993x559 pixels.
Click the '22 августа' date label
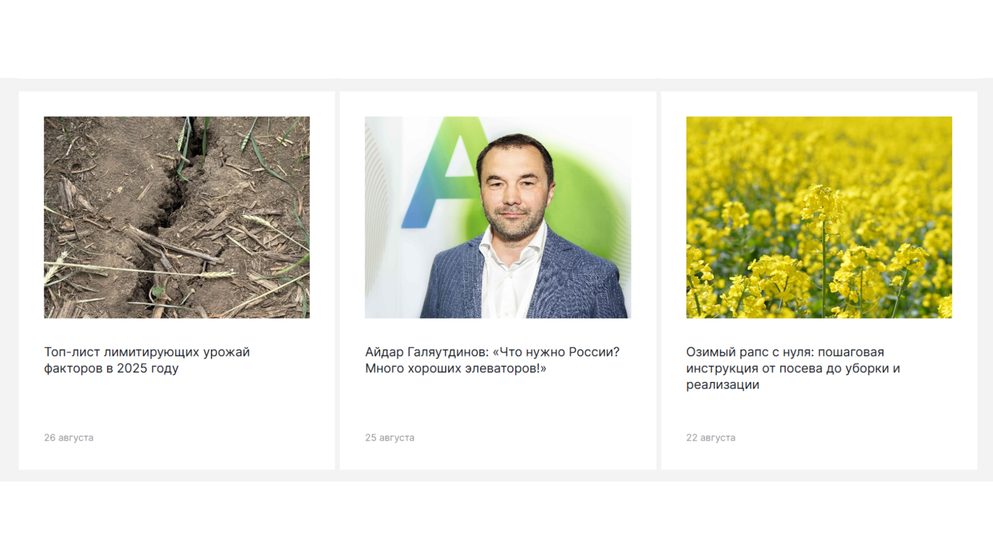pos(710,438)
